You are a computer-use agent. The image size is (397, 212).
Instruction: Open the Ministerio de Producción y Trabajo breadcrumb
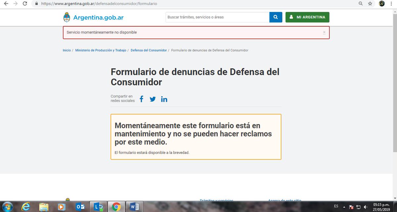(x=101, y=50)
